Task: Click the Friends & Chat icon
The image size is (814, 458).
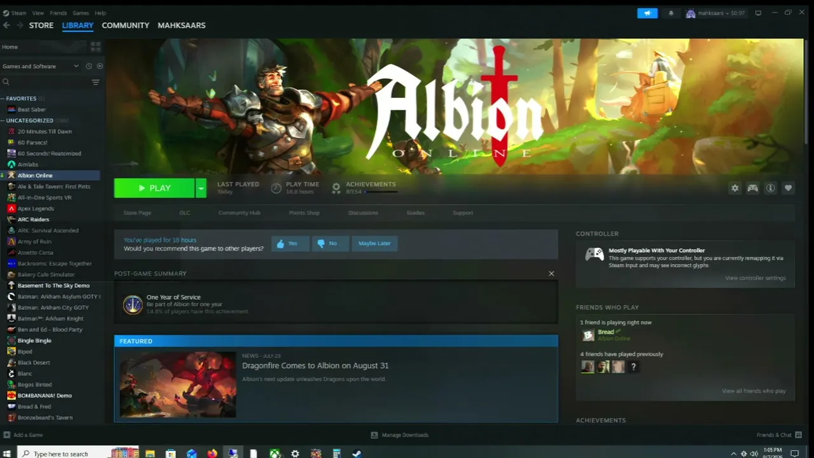Action: (x=798, y=435)
